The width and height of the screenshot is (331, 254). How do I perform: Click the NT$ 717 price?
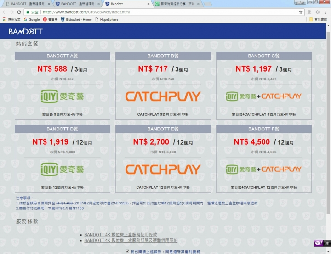point(153,69)
